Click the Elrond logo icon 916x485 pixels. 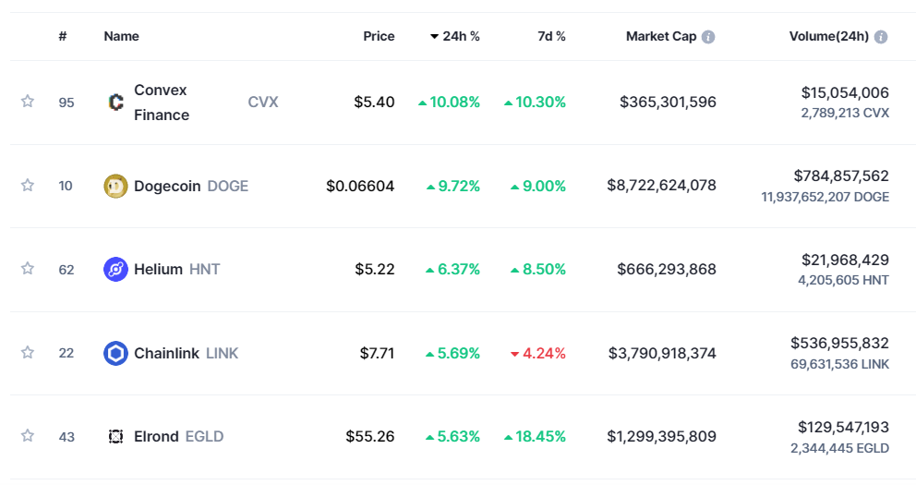point(115,436)
